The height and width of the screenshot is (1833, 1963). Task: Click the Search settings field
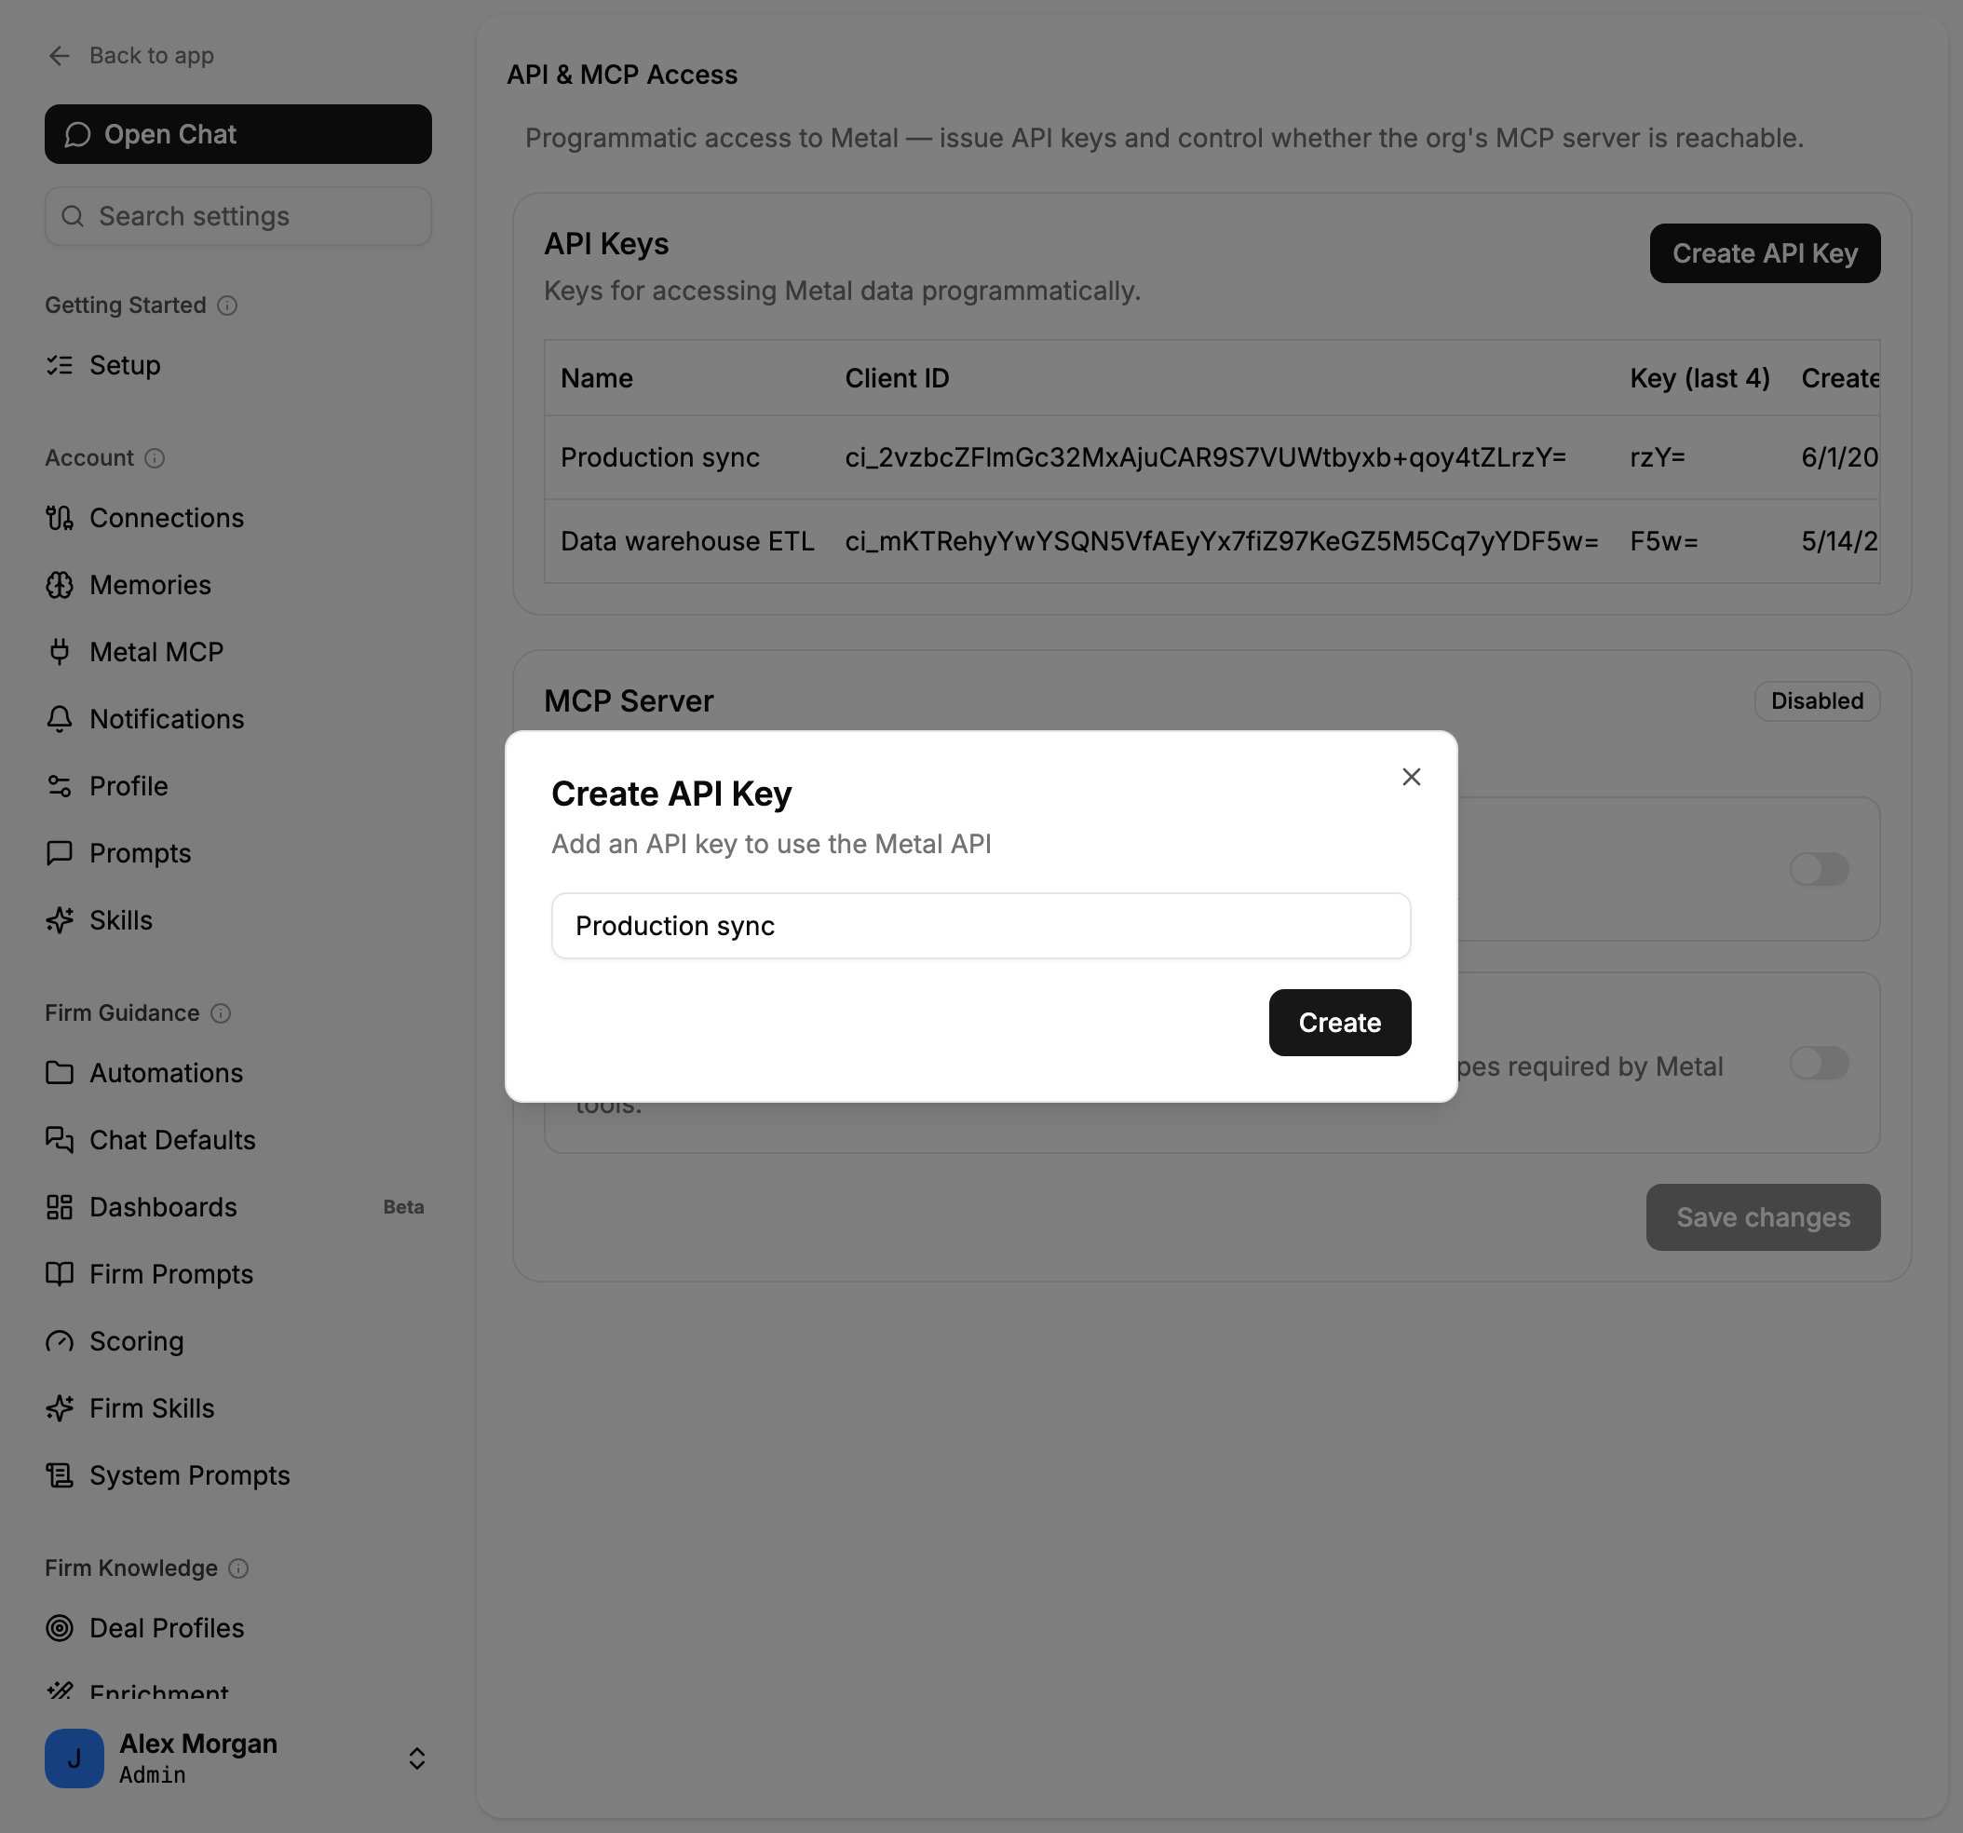238,216
